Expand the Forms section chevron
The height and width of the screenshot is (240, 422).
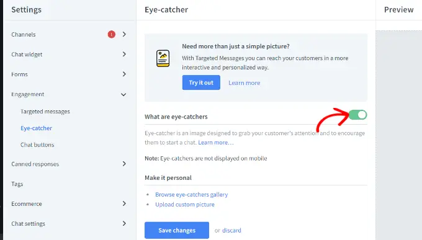pyautogui.click(x=124, y=74)
